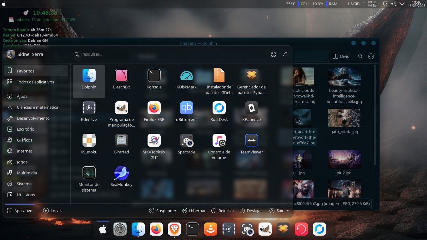The image size is (427, 240).
Task: Open Gerenciador de pacotes Synaptic
Action: 252,81
